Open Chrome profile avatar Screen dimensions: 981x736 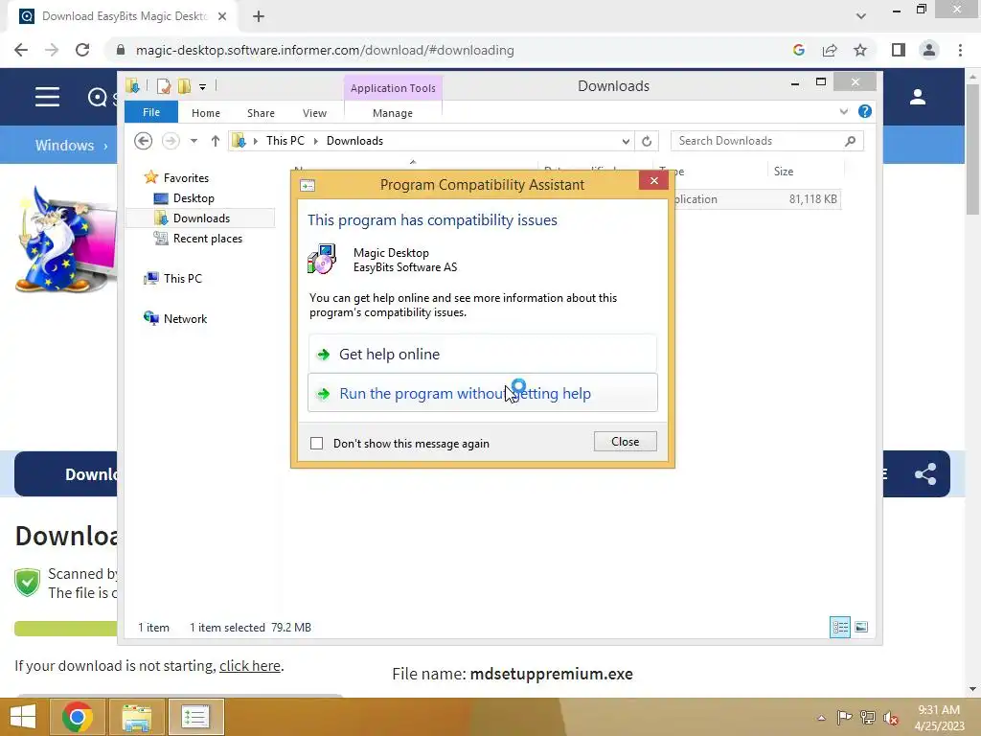pyautogui.click(x=929, y=50)
